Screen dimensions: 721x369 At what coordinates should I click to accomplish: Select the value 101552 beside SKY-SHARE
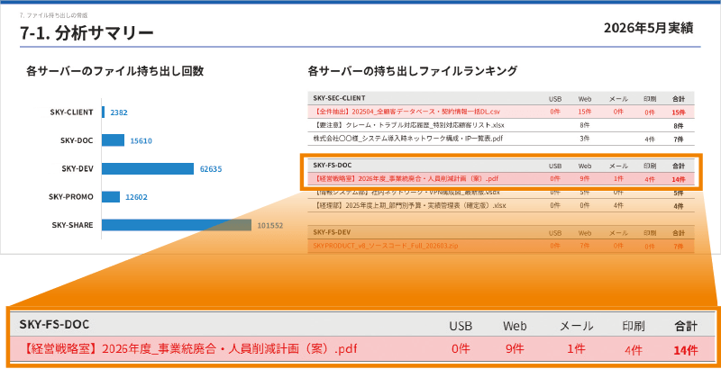click(269, 226)
